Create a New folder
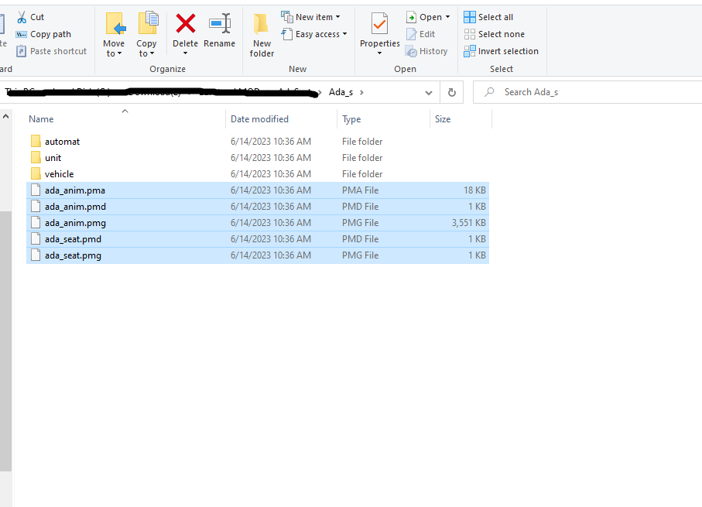Screen dimensions: 702x507 262,36
